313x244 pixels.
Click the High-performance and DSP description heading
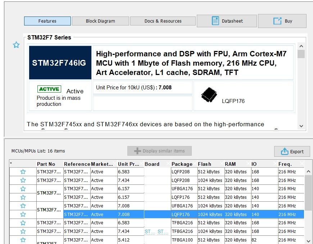click(191, 63)
